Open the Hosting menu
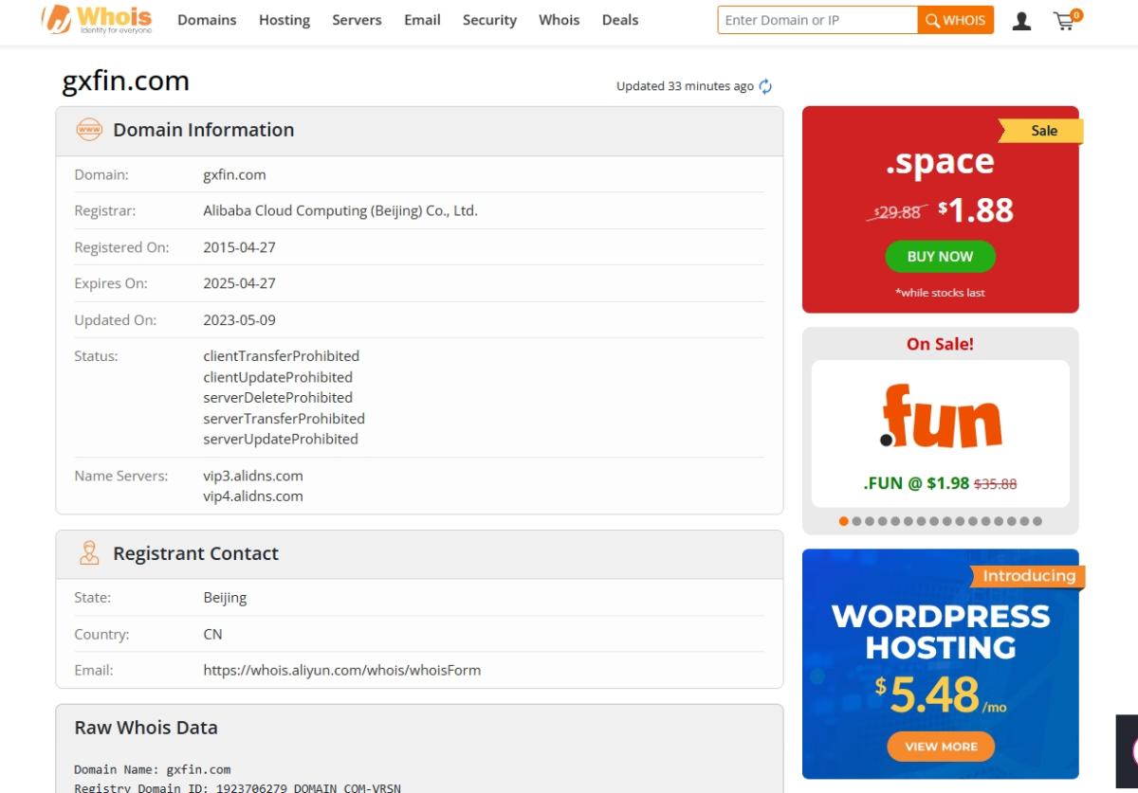The width and height of the screenshot is (1138, 793). pos(284,20)
